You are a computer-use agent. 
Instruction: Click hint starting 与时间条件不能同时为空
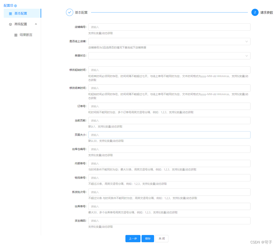(143, 170)
